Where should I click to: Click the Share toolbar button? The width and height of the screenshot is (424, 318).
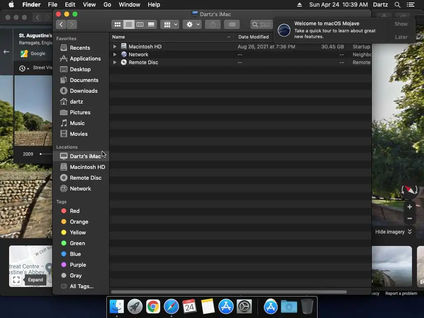pyautogui.click(x=213, y=24)
